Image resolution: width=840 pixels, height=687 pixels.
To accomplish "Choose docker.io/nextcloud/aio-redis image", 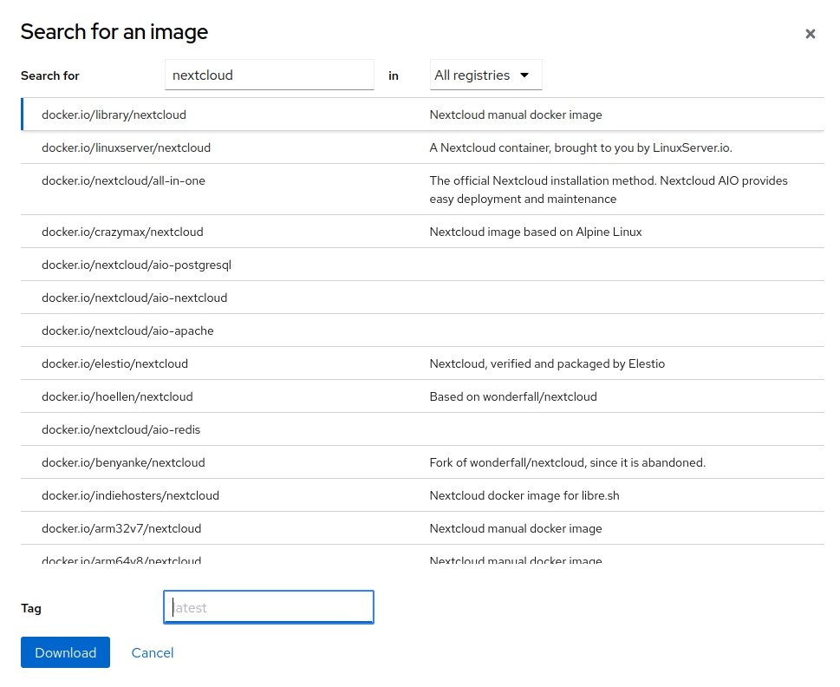I will point(120,429).
